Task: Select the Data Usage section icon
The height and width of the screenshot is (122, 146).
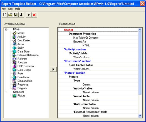Action: (14, 70)
